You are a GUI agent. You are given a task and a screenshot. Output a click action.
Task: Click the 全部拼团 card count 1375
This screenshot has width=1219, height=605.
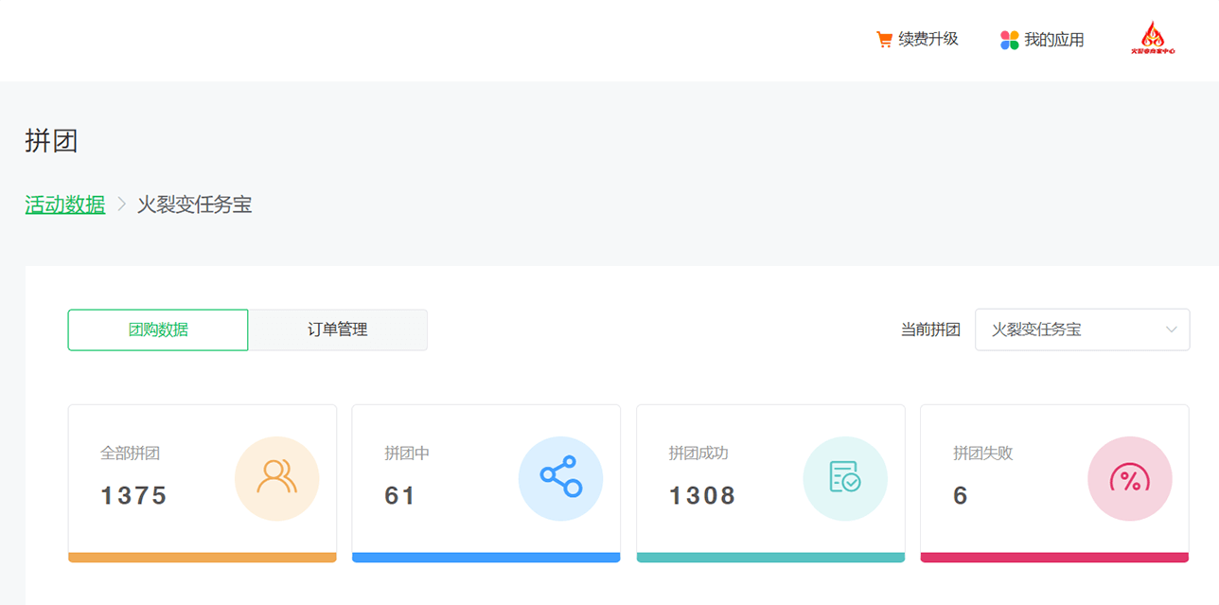click(x=133, y=495)
